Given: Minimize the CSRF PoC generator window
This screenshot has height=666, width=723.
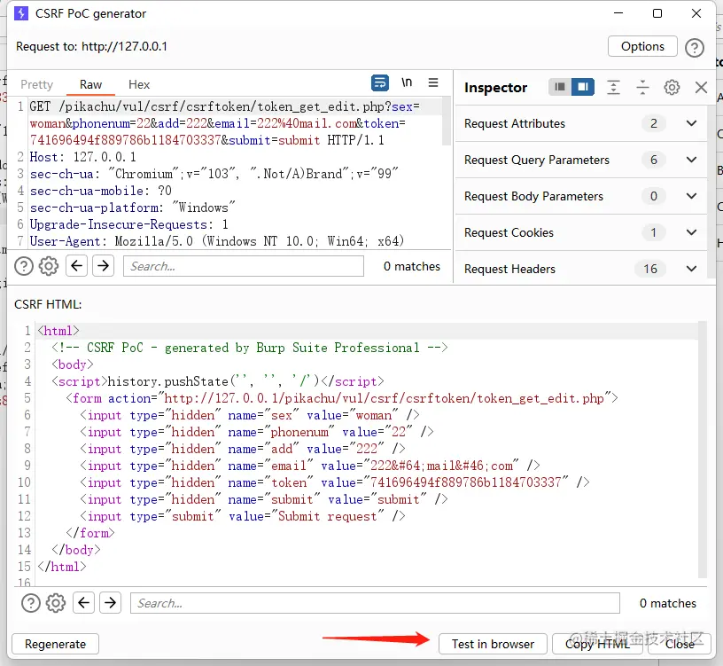Looking at the screenshot, I should point(618,13).
